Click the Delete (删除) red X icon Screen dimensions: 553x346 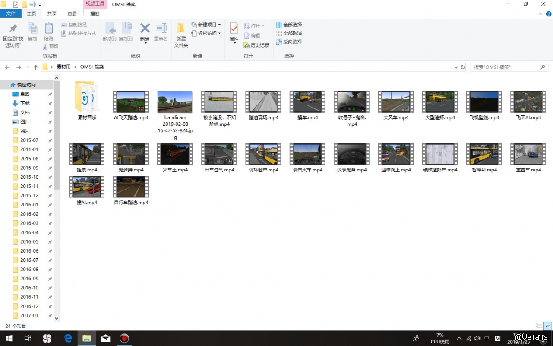tap(145, 29)
